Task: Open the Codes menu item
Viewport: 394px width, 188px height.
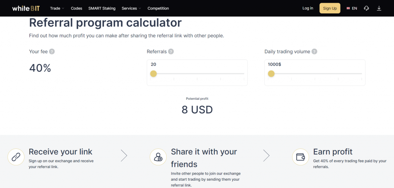Action: tap(77, 8)
